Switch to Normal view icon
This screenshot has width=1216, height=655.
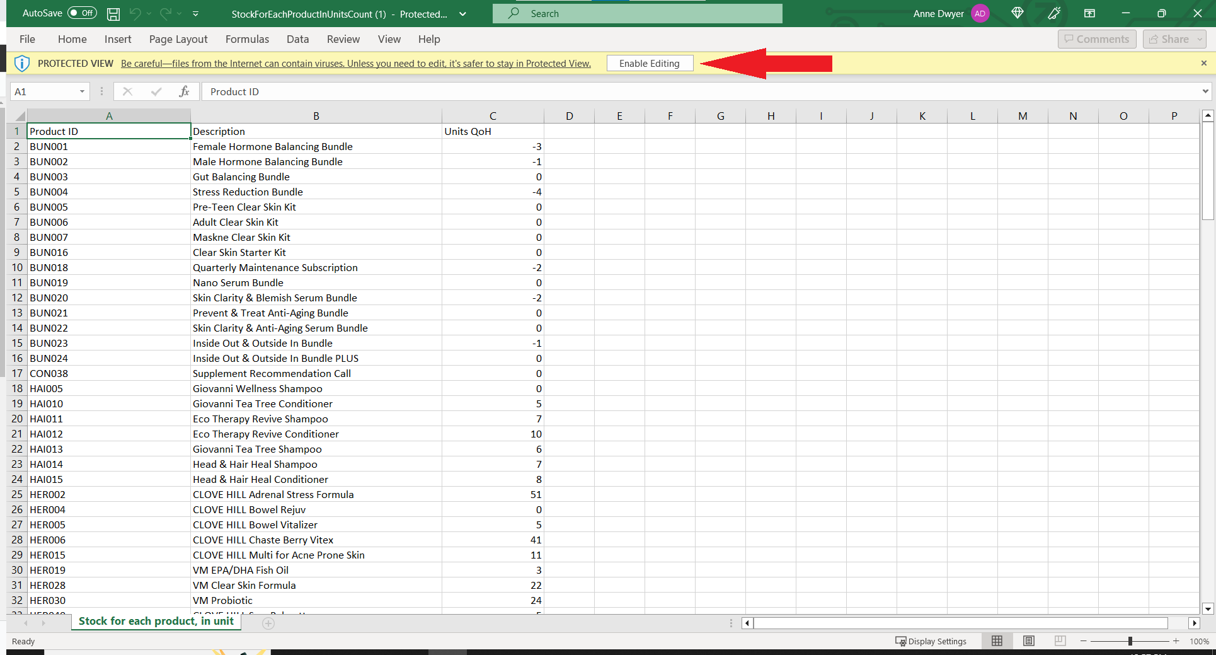997,641
